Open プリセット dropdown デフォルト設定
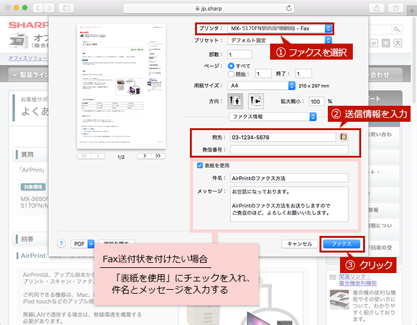This screenshot has height=325, width=417. 280,40
